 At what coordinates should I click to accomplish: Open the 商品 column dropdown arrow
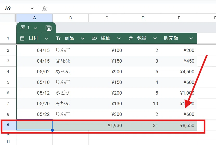[x=82, y=38]
